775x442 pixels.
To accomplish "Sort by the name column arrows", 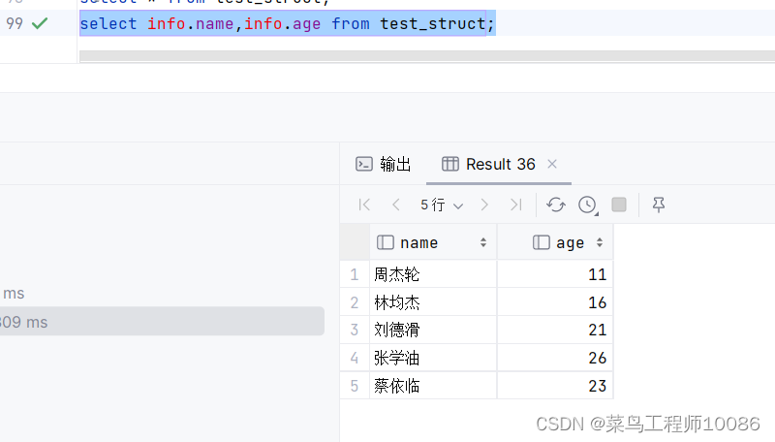I will click(482, 242).
